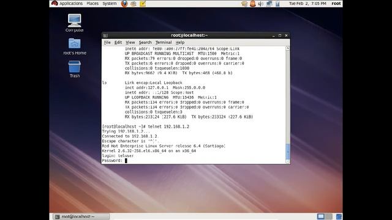Open the Help menu in terminal
This screenshot has height=220, width=392.
click(179, 42)
